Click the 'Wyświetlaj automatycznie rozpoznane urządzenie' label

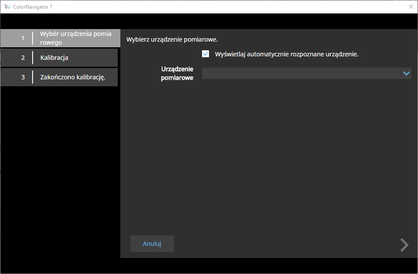coord(286,55)
